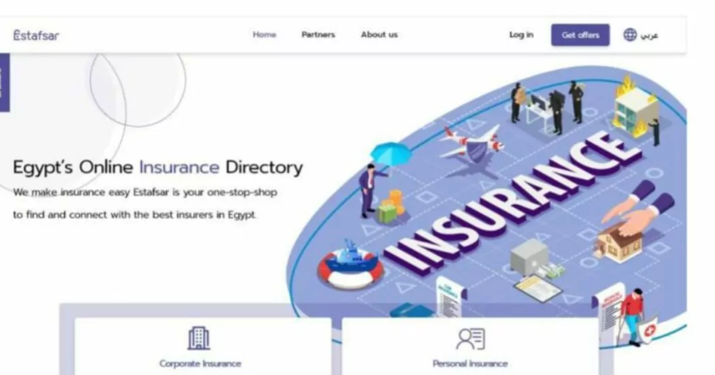Click the large INSURANCE 3D text
Screen dimensions: 715x375
(512, 202)
